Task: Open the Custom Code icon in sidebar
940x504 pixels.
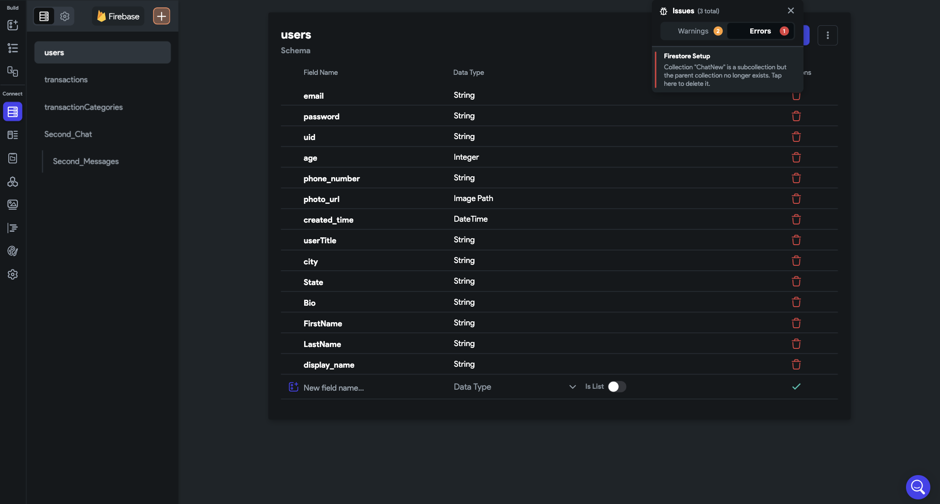Action: 13,72
